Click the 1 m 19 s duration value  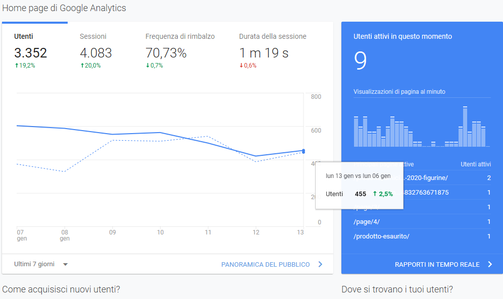pyautogui.click(x=264, y=53)
